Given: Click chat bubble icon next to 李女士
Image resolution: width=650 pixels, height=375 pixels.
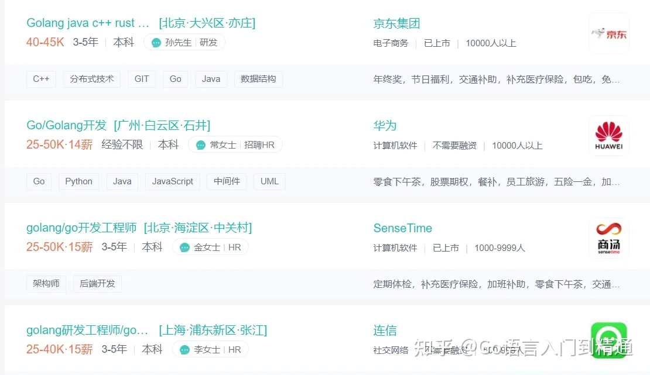Looking at the screenshot, I should tap(184, 350).
